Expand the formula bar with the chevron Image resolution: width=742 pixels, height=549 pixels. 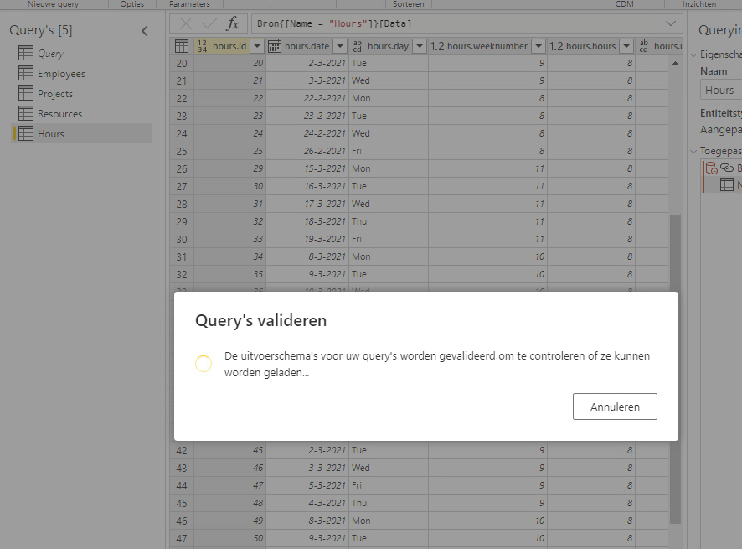671,23
